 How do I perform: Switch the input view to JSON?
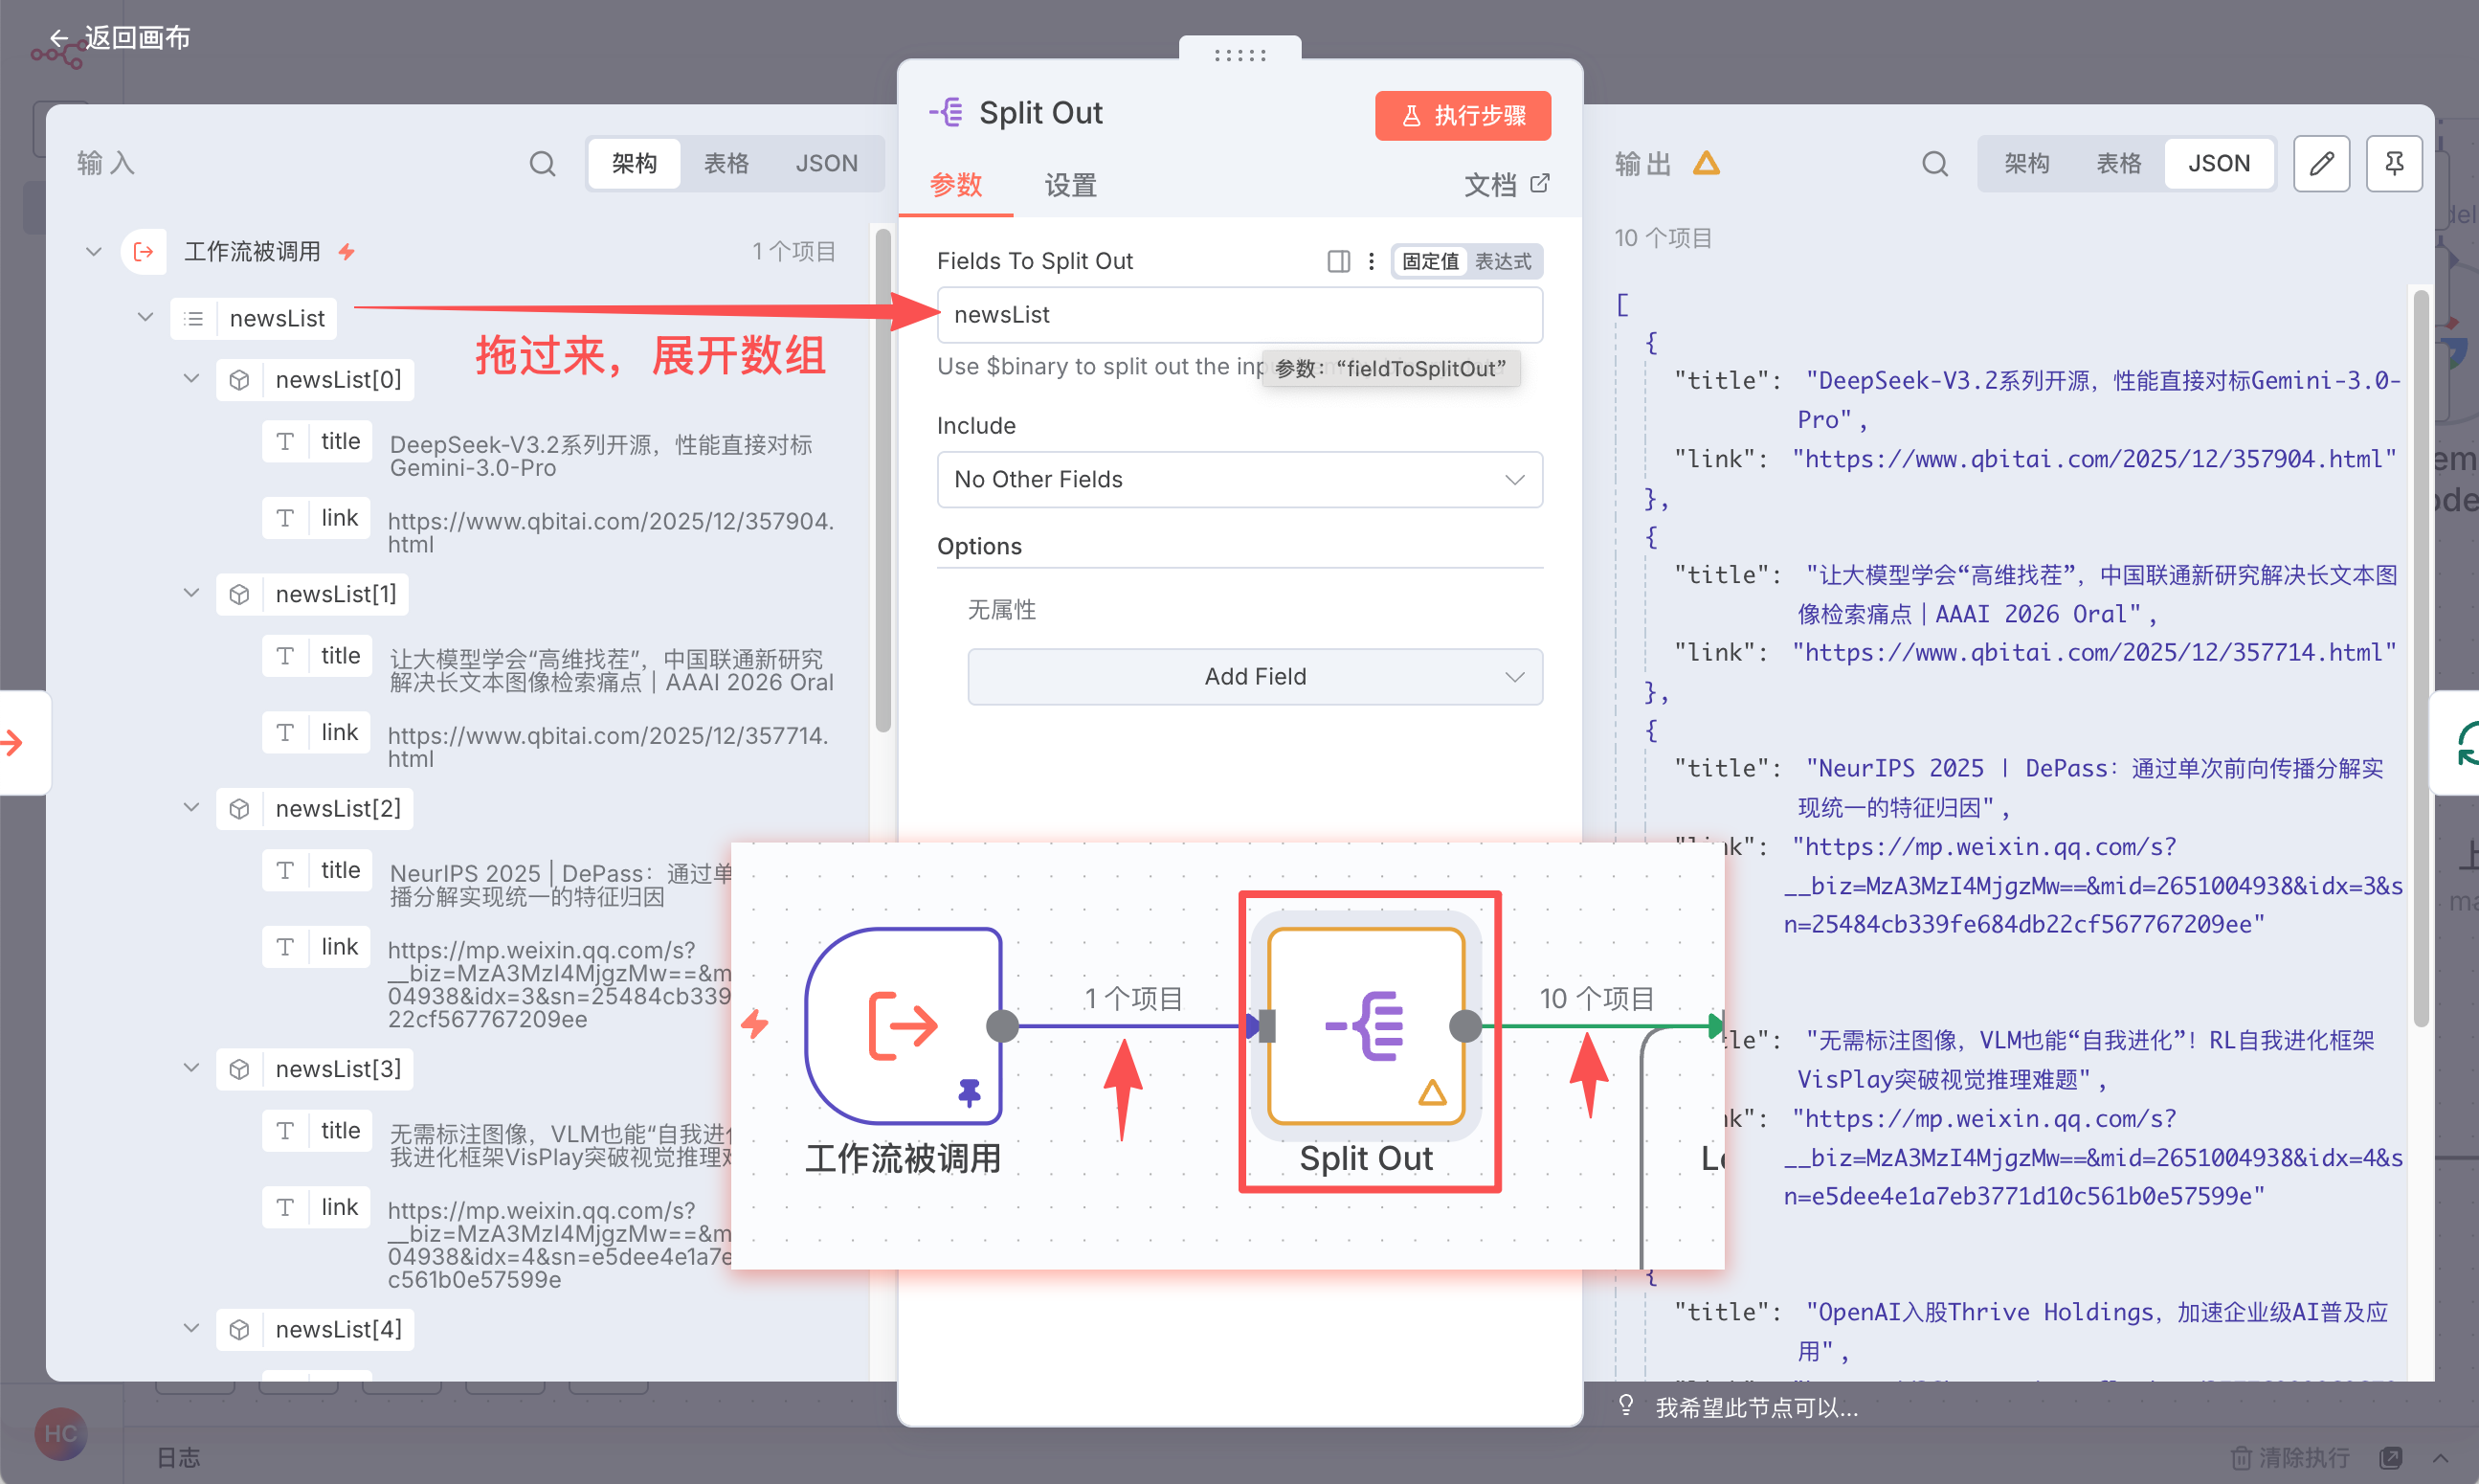pyautogui.click(x=826, y=163)
